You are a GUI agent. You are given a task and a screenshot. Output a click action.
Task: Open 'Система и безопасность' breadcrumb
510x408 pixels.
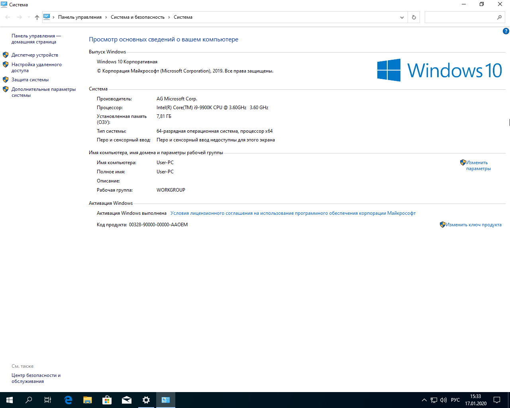pyautogui.click(x=137, y=17)
